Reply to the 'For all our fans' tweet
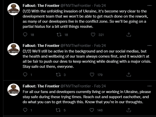The height and width of the screenshot is (117, 156). [25, 110]
